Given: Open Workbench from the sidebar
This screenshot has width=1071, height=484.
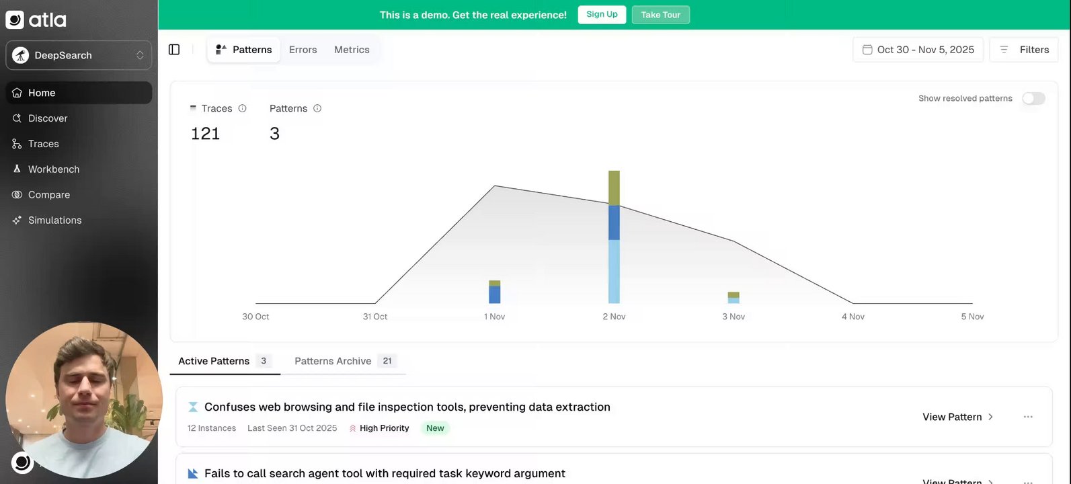Looking at the screenshot, I should (54, 169).
